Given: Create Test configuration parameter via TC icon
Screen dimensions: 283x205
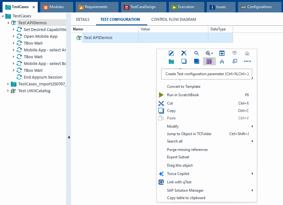Looking at the screenshot, I should (209, 62).
